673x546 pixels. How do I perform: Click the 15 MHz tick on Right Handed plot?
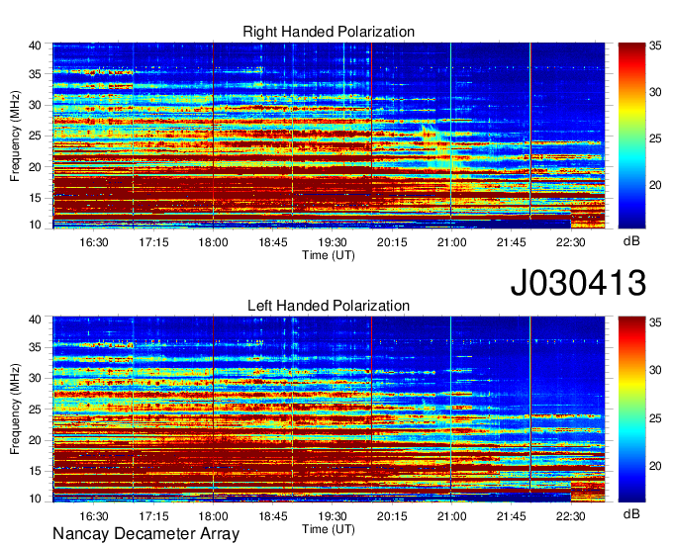pos(36,198)
